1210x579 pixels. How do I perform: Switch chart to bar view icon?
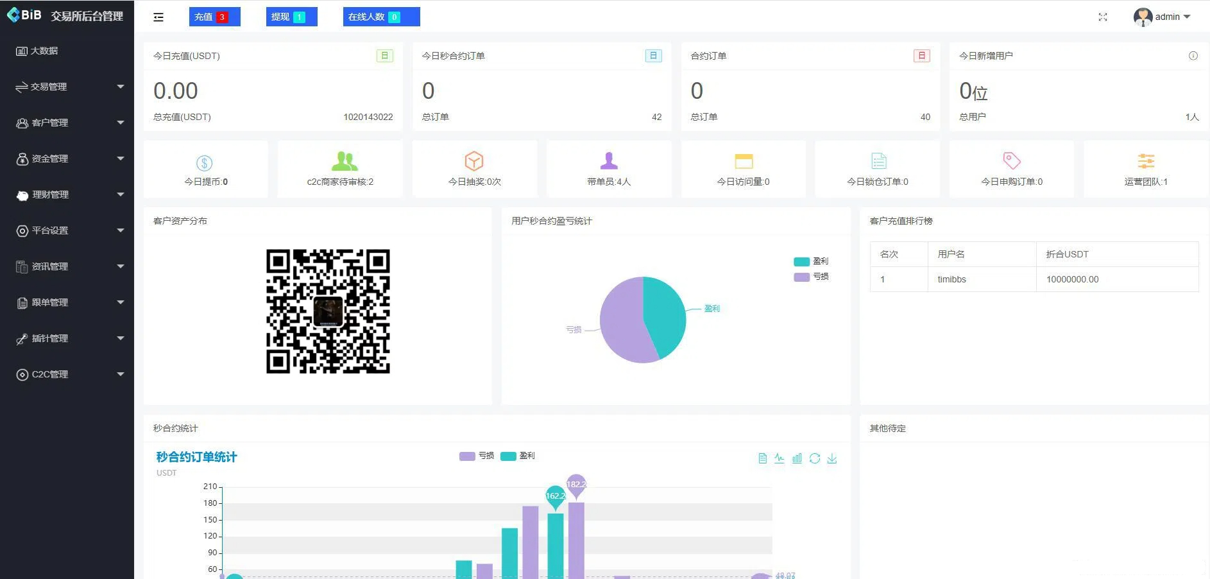point(797,458)
